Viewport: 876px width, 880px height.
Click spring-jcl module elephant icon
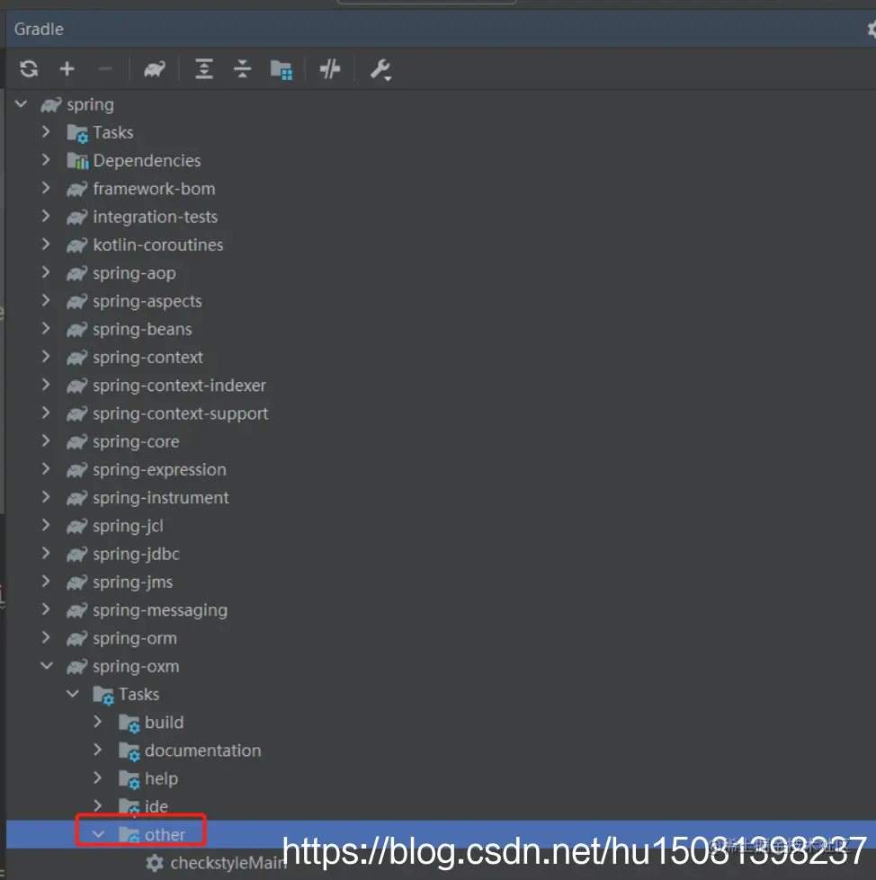pyautogui.click(x=77, y=526)
